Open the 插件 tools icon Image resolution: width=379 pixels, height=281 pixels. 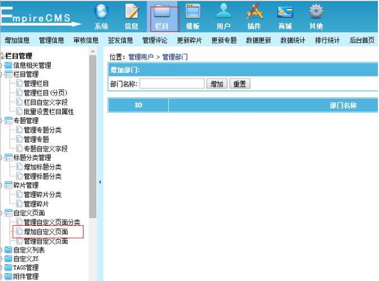coord(255,11)
